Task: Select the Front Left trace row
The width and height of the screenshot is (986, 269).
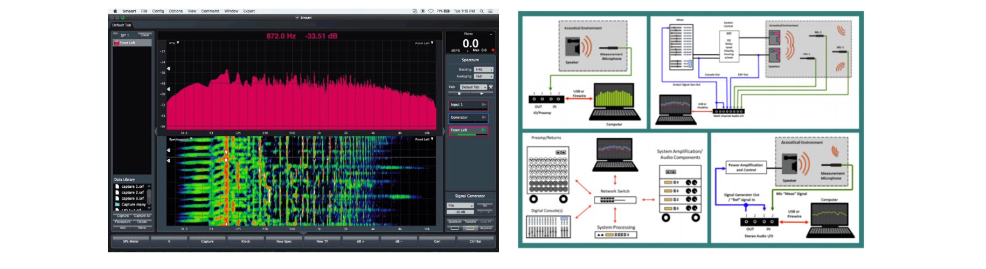Action: (132, 43)
